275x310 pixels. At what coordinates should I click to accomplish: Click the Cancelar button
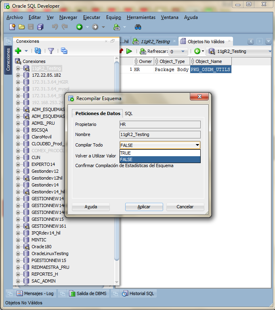[185, 207]
